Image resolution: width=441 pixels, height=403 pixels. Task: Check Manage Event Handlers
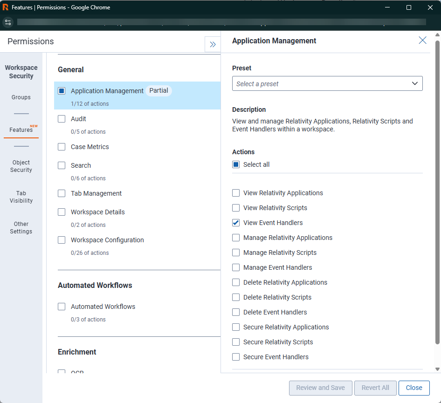click(236, 267)
